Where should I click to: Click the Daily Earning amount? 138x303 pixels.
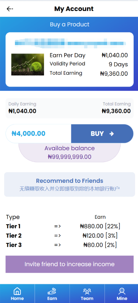tap(22, 111)
